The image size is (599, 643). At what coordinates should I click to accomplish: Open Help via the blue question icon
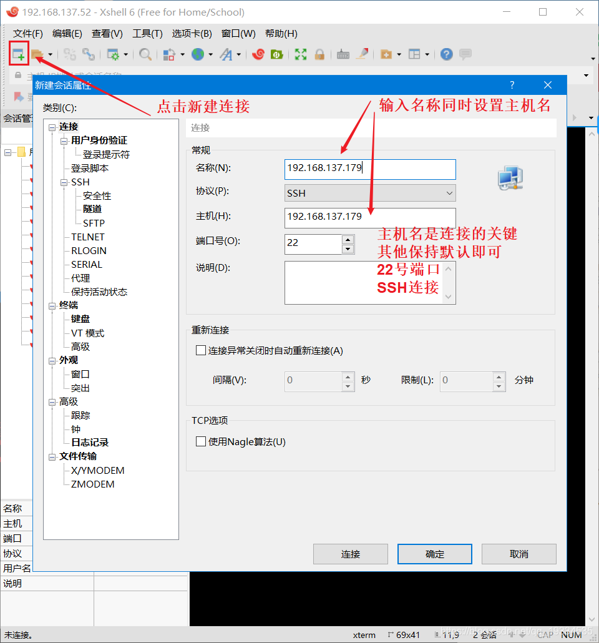point(447,54)
